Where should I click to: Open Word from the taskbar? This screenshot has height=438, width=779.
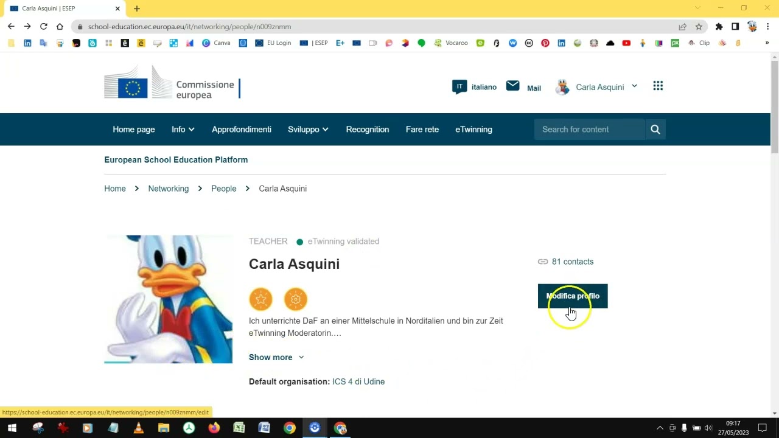click(264, 428)
